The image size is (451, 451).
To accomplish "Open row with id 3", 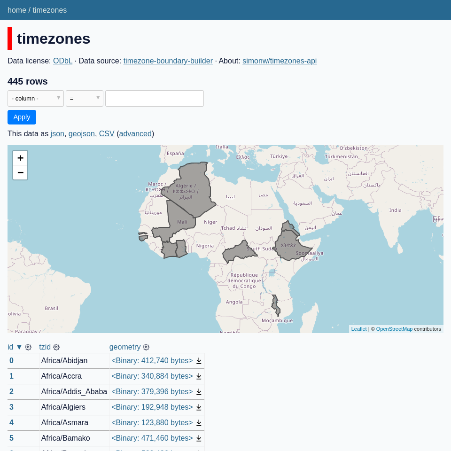I will tap(11, 407).
